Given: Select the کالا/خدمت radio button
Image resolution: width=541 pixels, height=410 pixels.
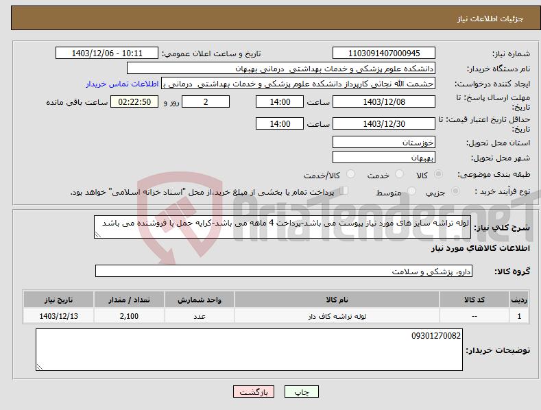Looking at the screenshot, I should click(350, 174).
